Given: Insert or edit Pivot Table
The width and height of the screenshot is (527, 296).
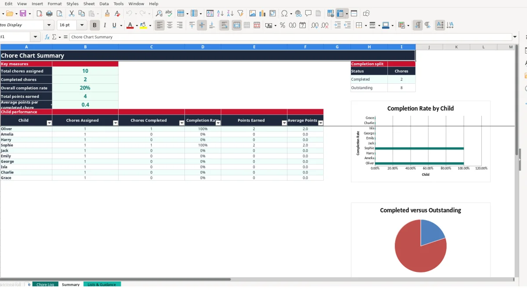Looking at the screenshot, I should coord(272,14).
